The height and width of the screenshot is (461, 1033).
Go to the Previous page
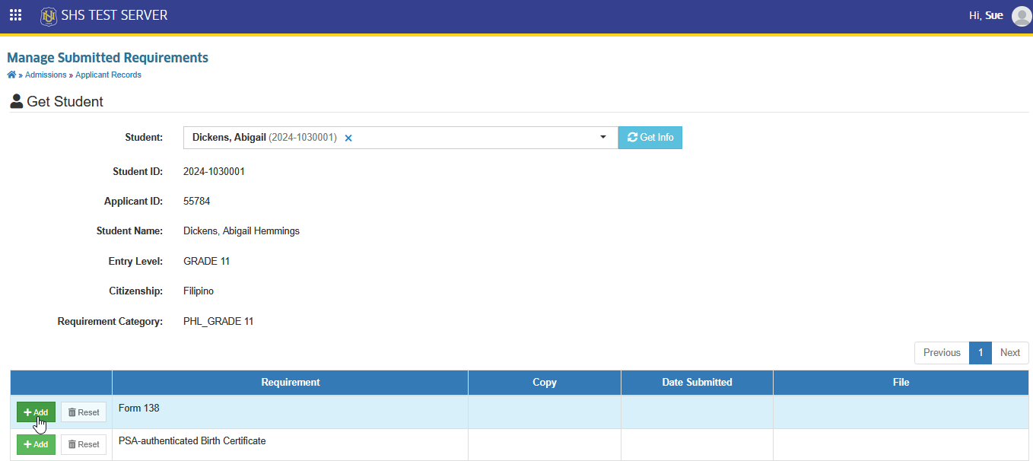[942, 353]
